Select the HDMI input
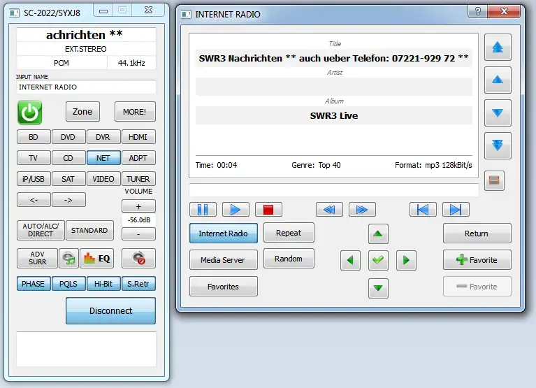Screen dimensions: 536x388 click(138, 137)
